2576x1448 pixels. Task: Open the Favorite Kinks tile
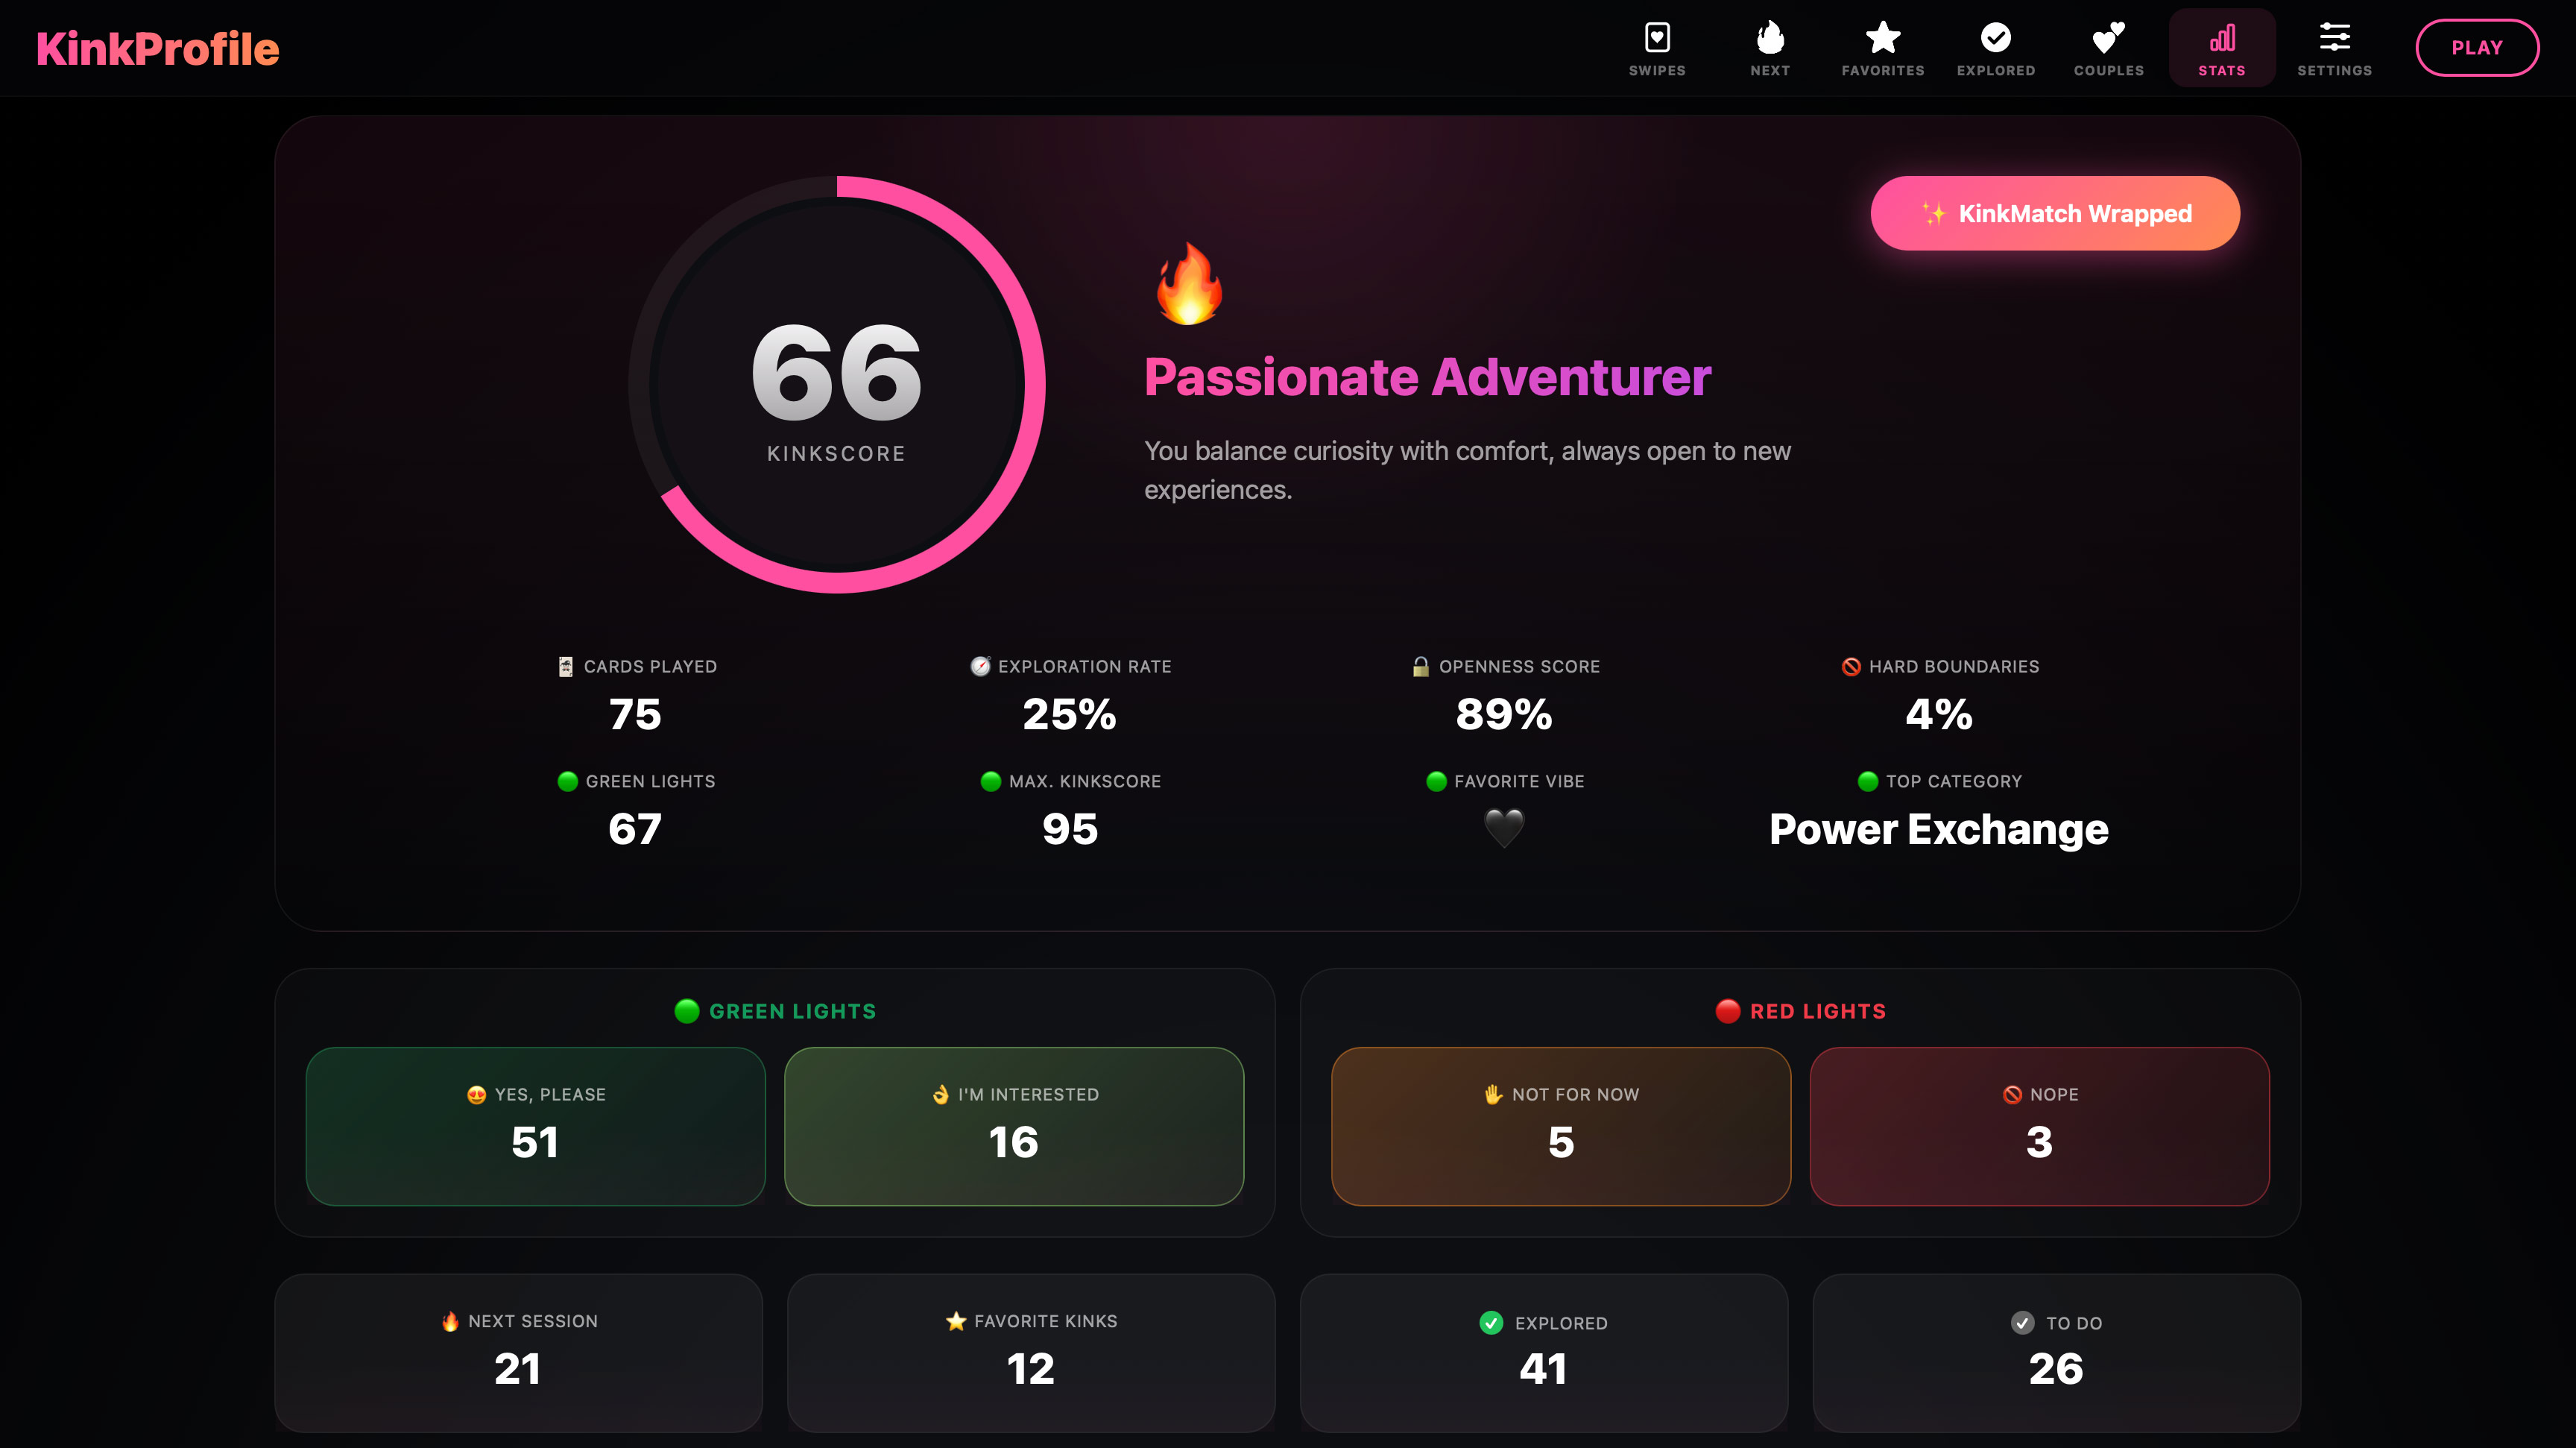coord(1030,1351)
